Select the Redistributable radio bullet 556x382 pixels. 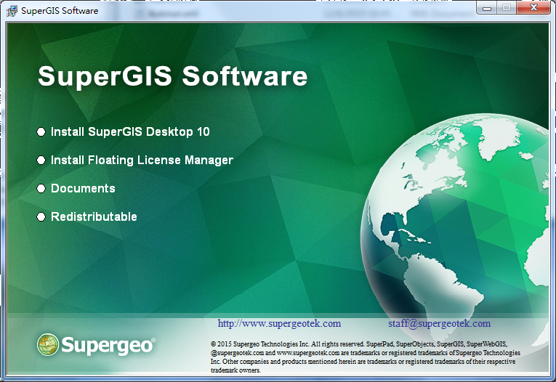coord(41,217)
